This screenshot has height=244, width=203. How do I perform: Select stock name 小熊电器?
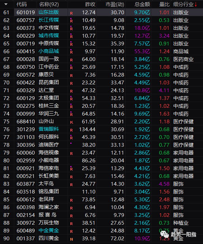click(x=49, y=160)
